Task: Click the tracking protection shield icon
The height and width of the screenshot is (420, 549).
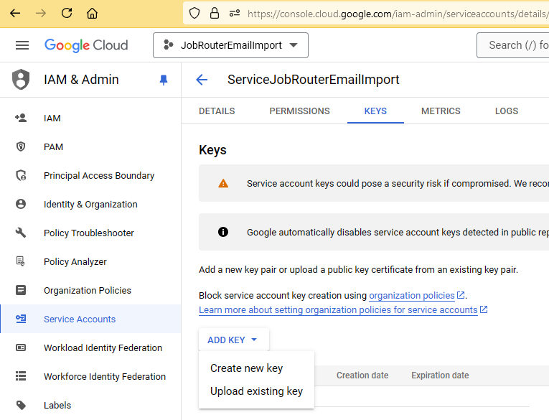Action: pos(194,14)
